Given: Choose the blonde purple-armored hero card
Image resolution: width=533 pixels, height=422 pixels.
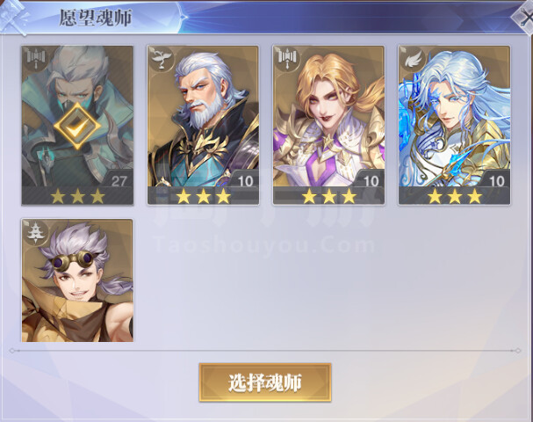Looking at the screenshot, I should [328, 125].
